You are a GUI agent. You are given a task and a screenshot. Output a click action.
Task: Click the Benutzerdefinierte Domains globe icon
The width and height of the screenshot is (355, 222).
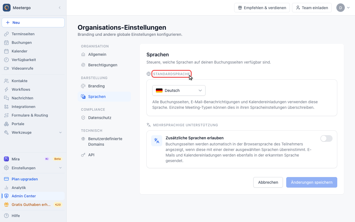click(x=83, y=139)
